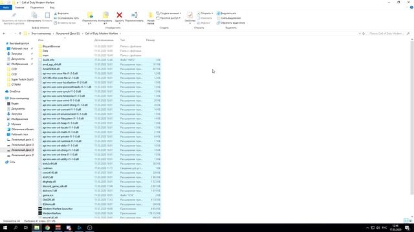Click the Chrome icon on taskbar
This screenshot has height=232, width=414.
coord(47,227)
